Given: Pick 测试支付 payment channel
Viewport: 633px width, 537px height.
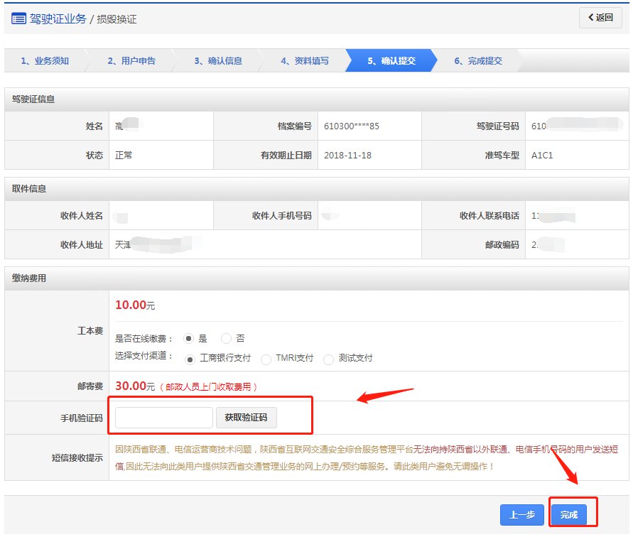Looking at the screenshot, I should click(x=328, y=359).
